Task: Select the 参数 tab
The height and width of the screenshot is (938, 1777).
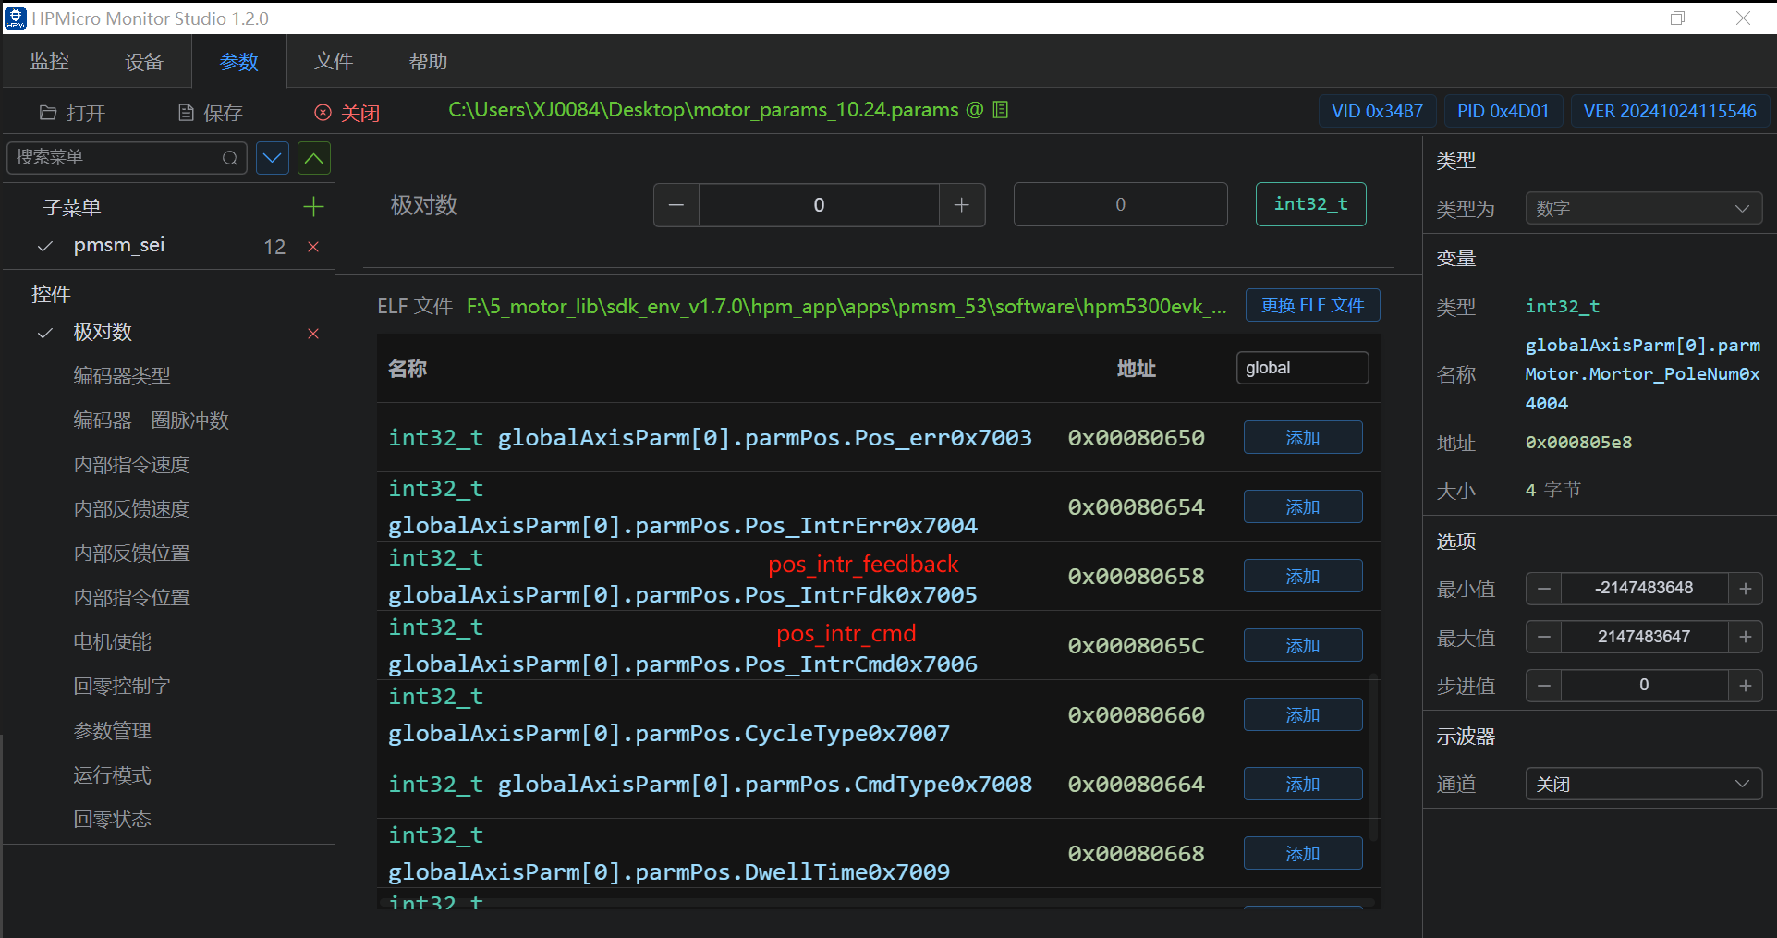Action: 239,62
